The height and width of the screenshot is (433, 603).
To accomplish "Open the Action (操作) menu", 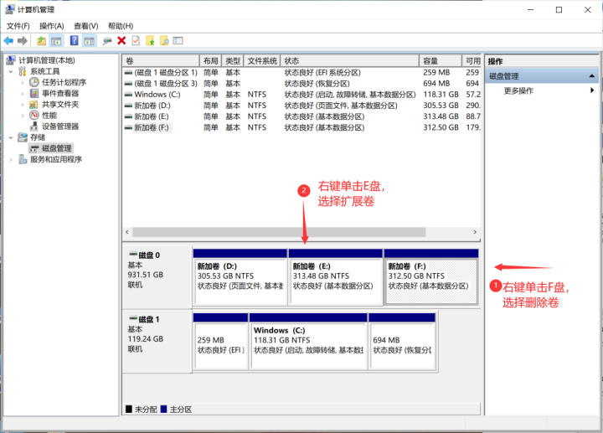I will (x=52, y=26).
